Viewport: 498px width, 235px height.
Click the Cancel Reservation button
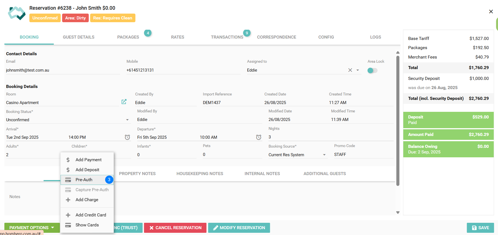(175, 228)
